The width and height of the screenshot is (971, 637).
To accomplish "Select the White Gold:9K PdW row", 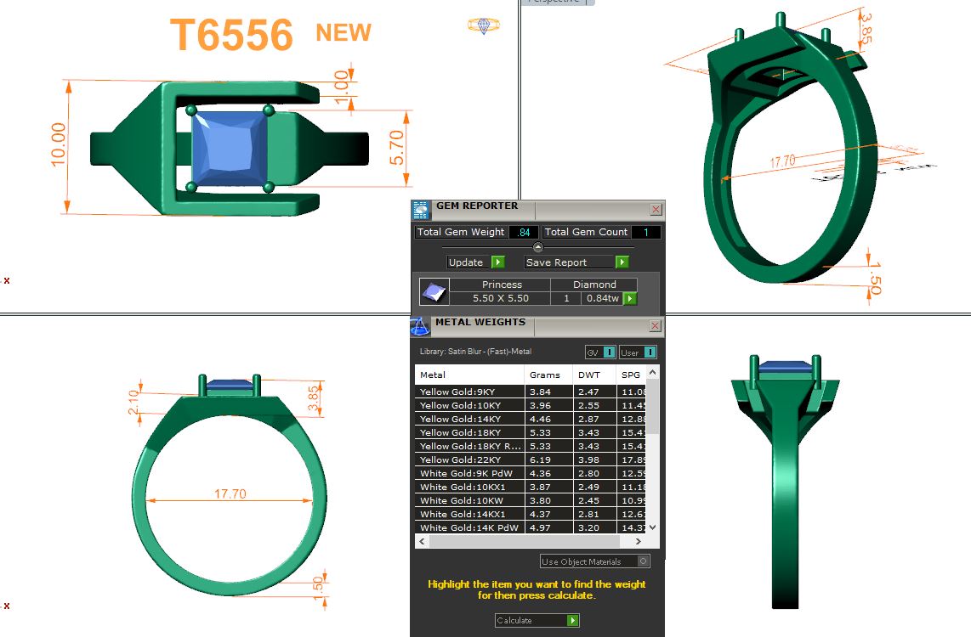I will point(530,474).
